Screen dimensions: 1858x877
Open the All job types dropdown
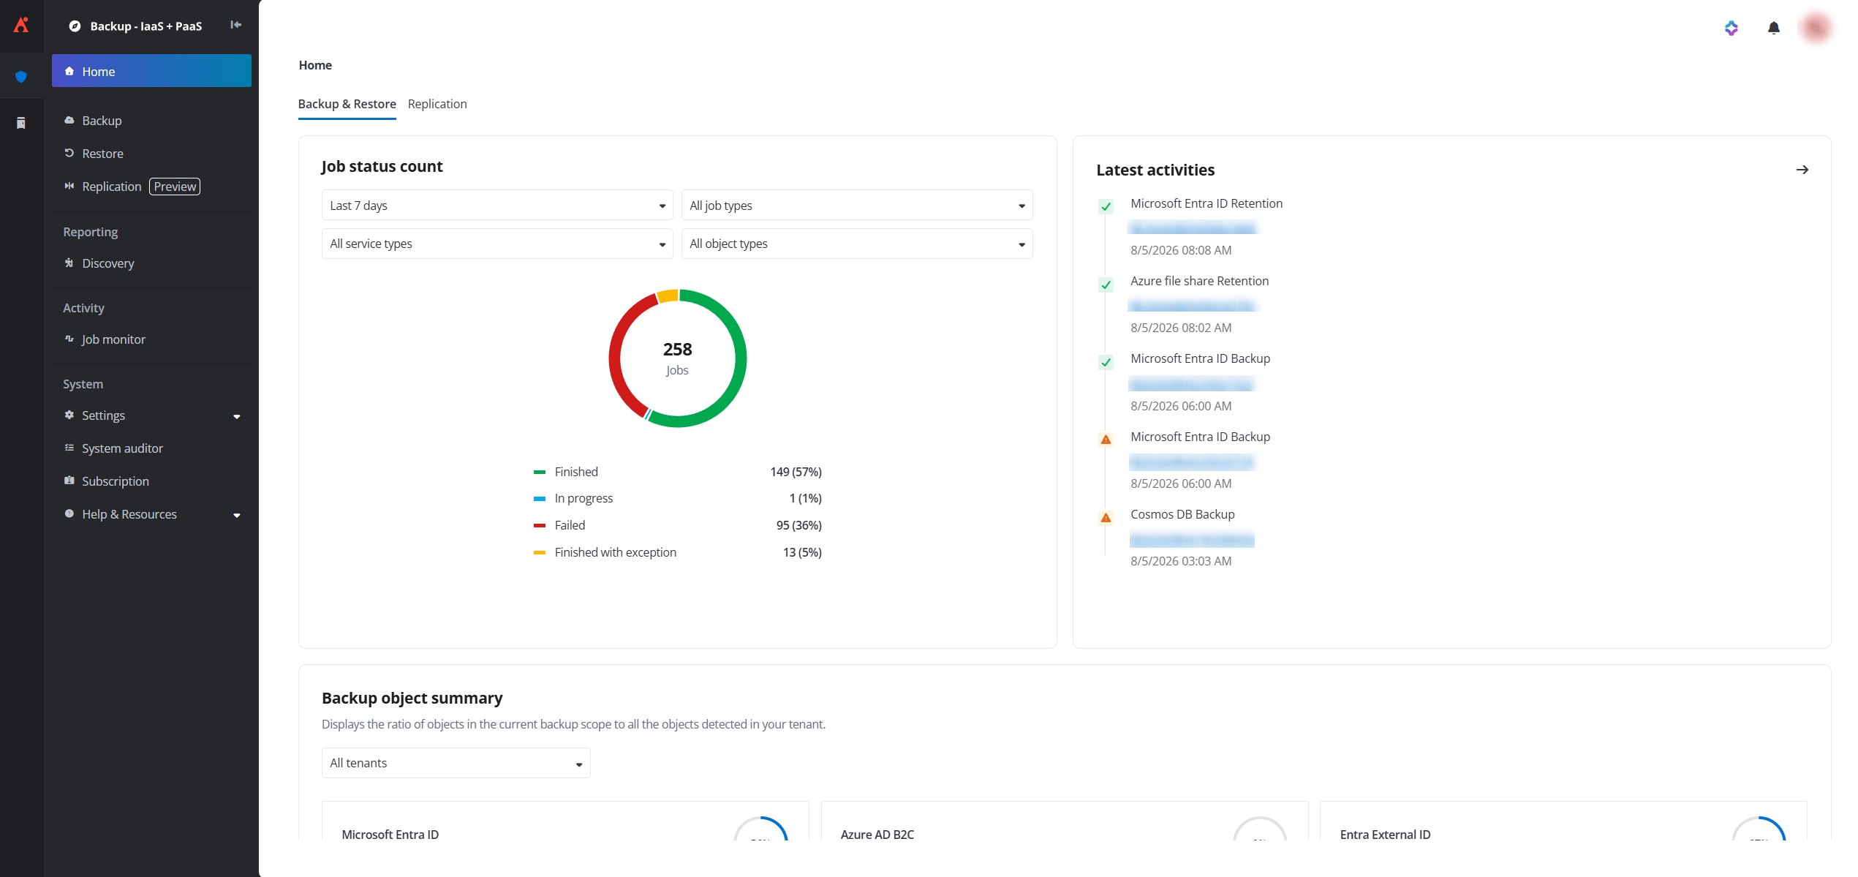857,206
